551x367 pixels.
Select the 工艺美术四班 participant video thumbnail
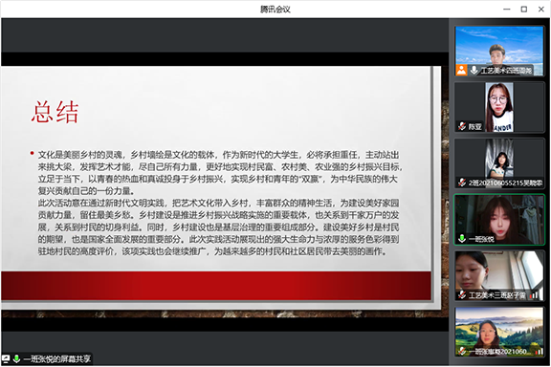point(499,51)
